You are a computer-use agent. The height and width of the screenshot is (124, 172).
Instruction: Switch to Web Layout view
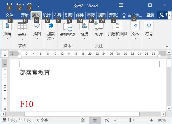pyautogui.click(x=107, y=120)
